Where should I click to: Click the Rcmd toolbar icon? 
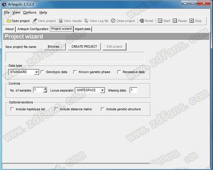142,21
